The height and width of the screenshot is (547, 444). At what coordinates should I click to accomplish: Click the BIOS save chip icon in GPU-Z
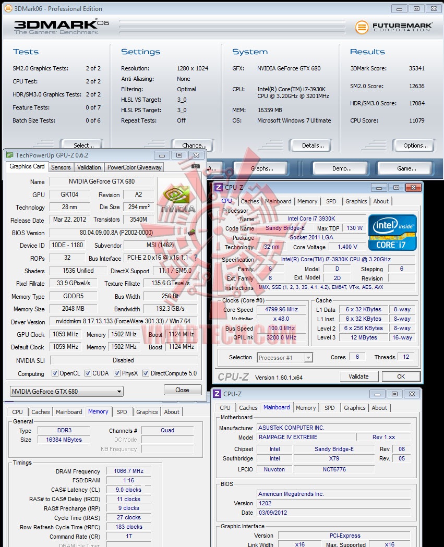[191, 233]
